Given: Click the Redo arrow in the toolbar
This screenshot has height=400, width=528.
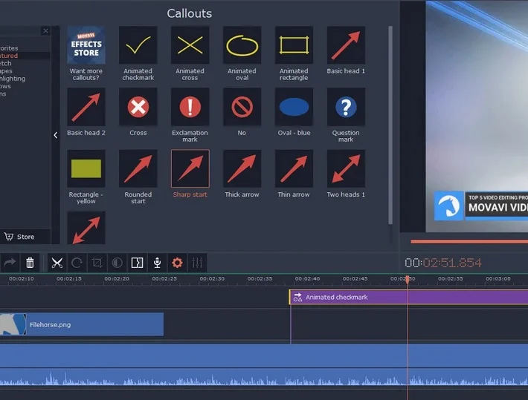Looking at the screenshot, I should click(x=10, y=263).
